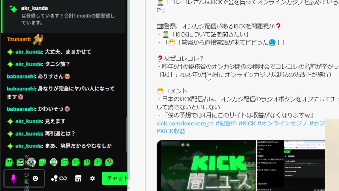Click the emoji after ありすさん message
This screenshot has width=339, height=191.
[x=67, y=76]
